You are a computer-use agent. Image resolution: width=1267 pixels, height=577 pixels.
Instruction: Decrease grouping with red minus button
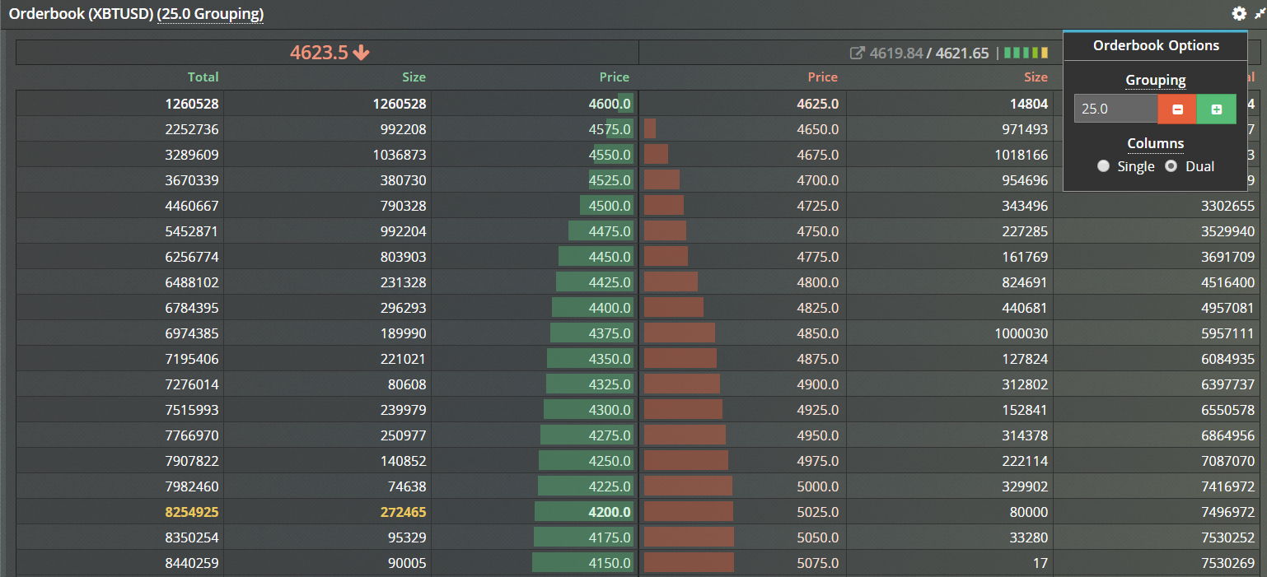point(1177,109)
